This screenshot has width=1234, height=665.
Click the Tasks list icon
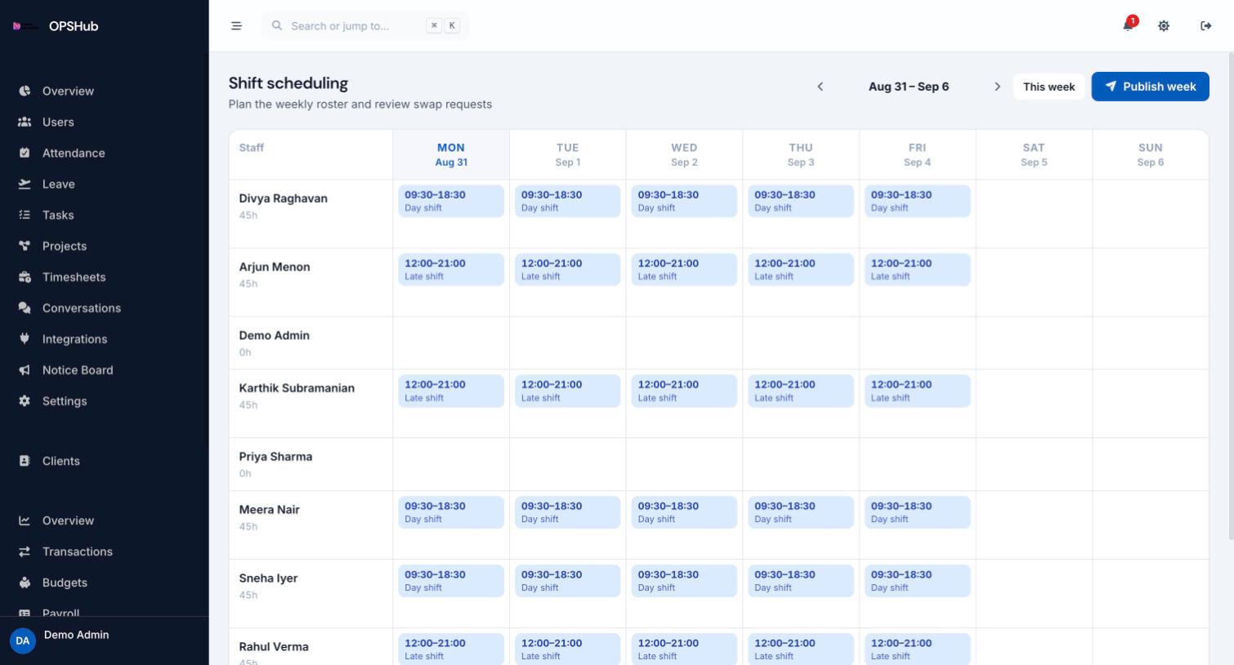25,215
